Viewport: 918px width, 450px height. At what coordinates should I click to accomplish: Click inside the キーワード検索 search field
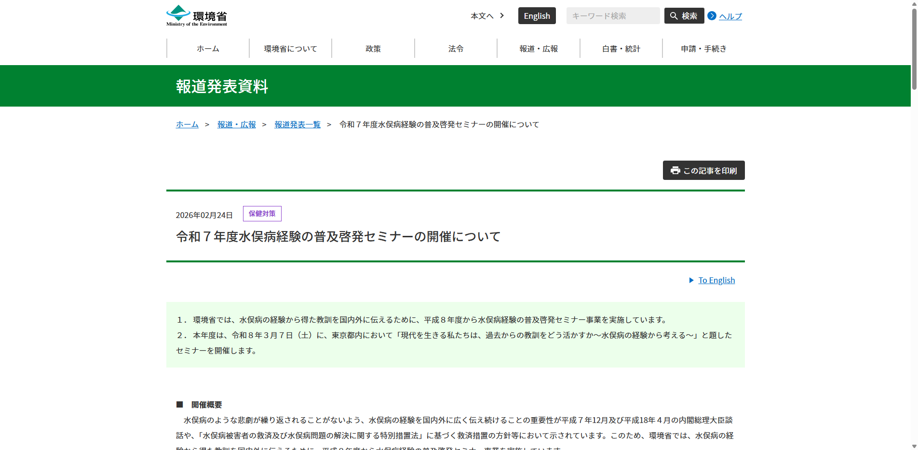(612, 15)
